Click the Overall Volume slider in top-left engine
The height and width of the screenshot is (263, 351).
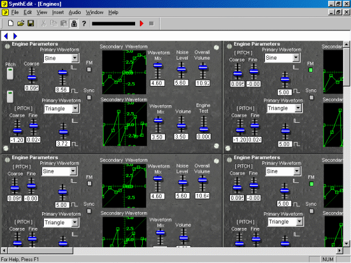[202, 68]
